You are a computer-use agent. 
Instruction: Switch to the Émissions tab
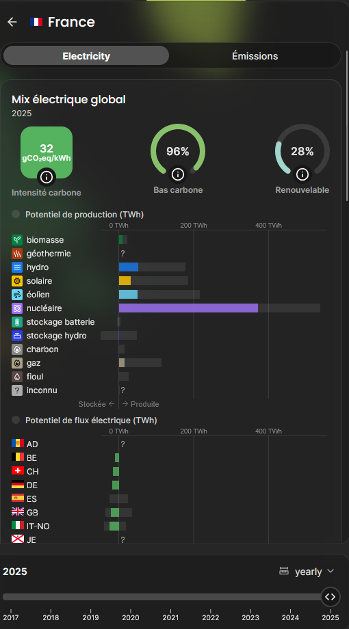coord(255,56)
